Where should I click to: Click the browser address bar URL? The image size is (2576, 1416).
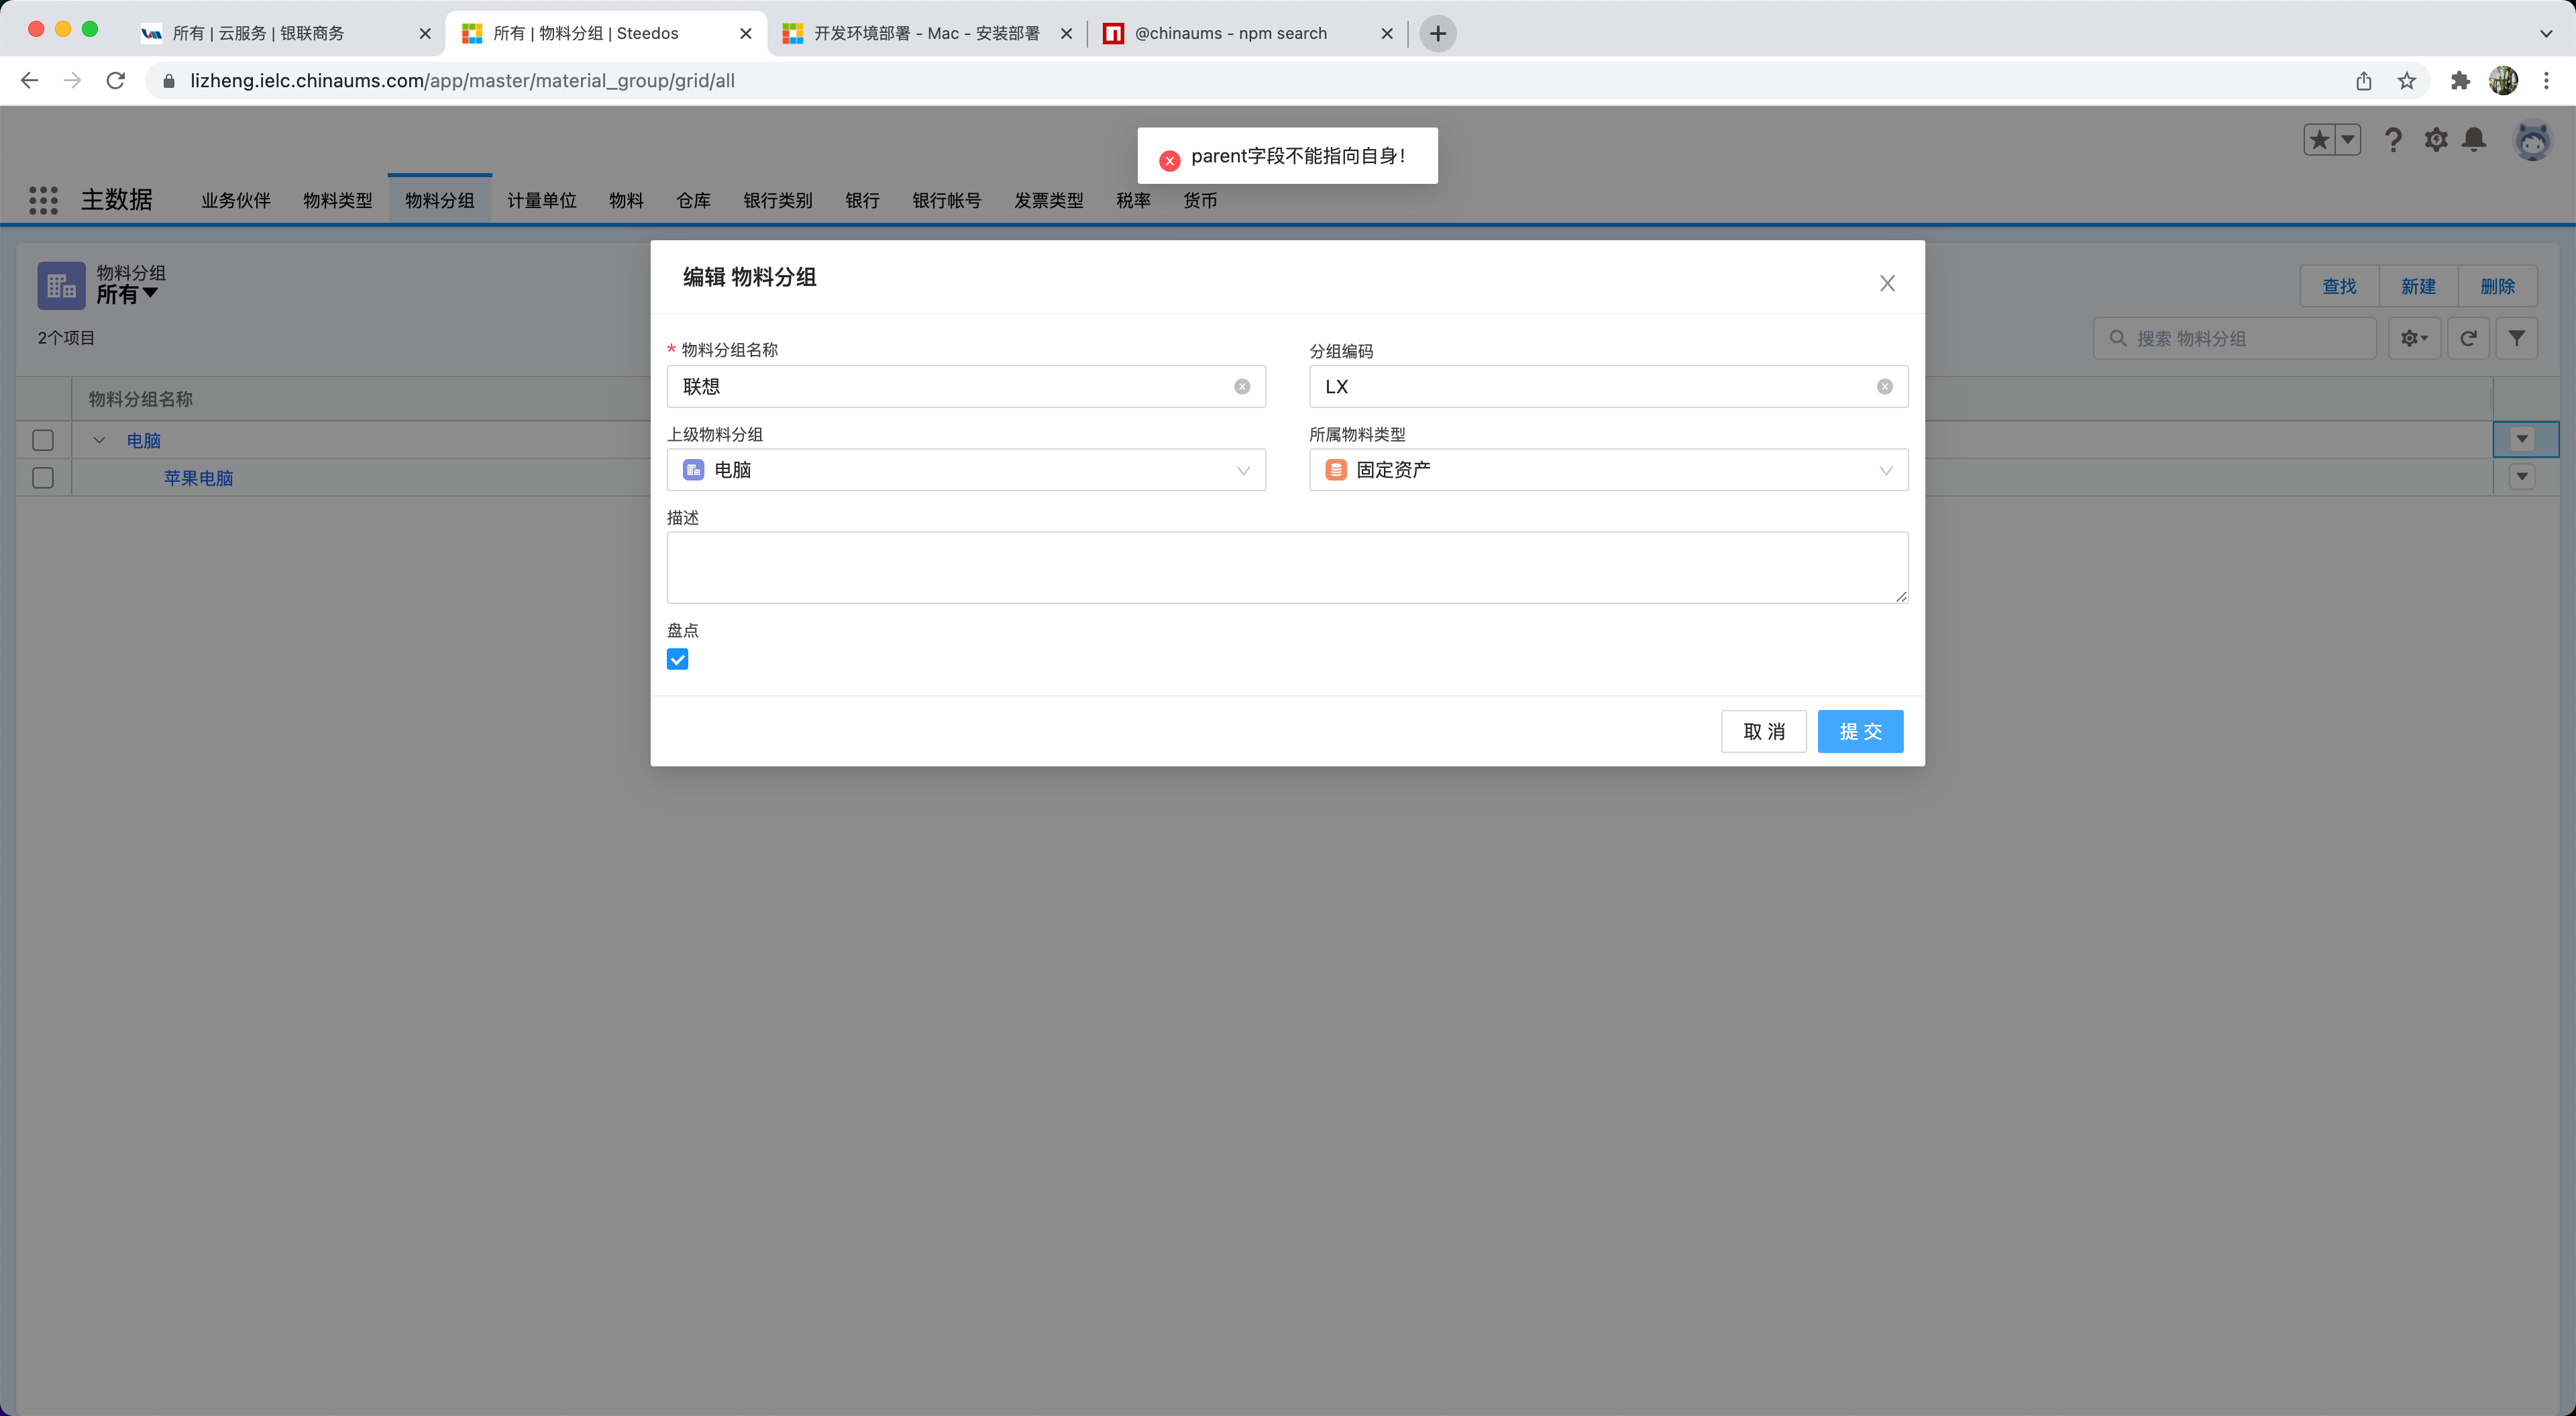(462, 81)
